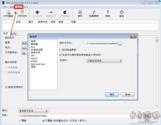
Task: Click the Cancel (取消) button
Action: point(128,95)
